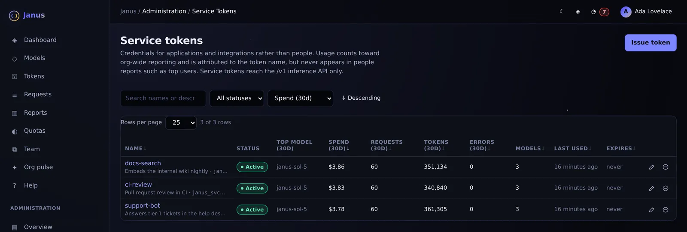Screen dimensions: 687x232
Task: Open the Spend (30d) sort dropdown
Action: (300, 98)
